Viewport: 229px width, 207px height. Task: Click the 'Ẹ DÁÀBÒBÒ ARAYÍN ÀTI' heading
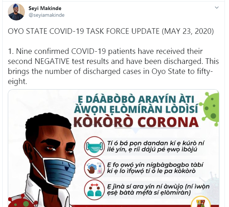click(136, 99)
